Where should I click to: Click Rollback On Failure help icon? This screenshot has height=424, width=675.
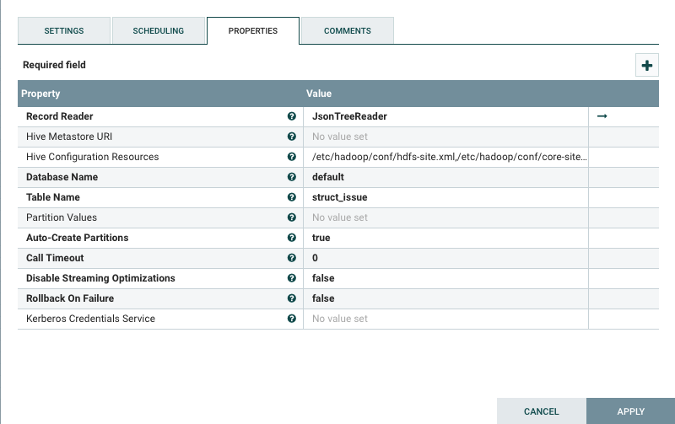click(291, 298)
